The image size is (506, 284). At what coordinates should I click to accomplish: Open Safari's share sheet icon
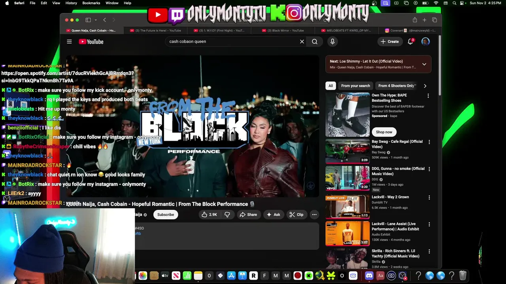(x=415, y=20)
